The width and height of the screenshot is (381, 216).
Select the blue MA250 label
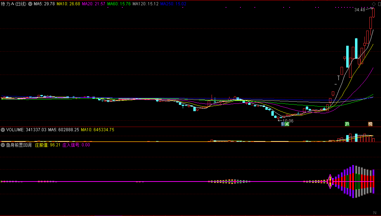point(173,4)
